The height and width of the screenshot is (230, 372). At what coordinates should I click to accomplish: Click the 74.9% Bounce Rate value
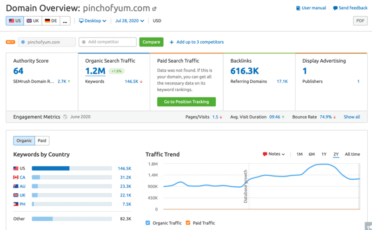tap(325, 117)
